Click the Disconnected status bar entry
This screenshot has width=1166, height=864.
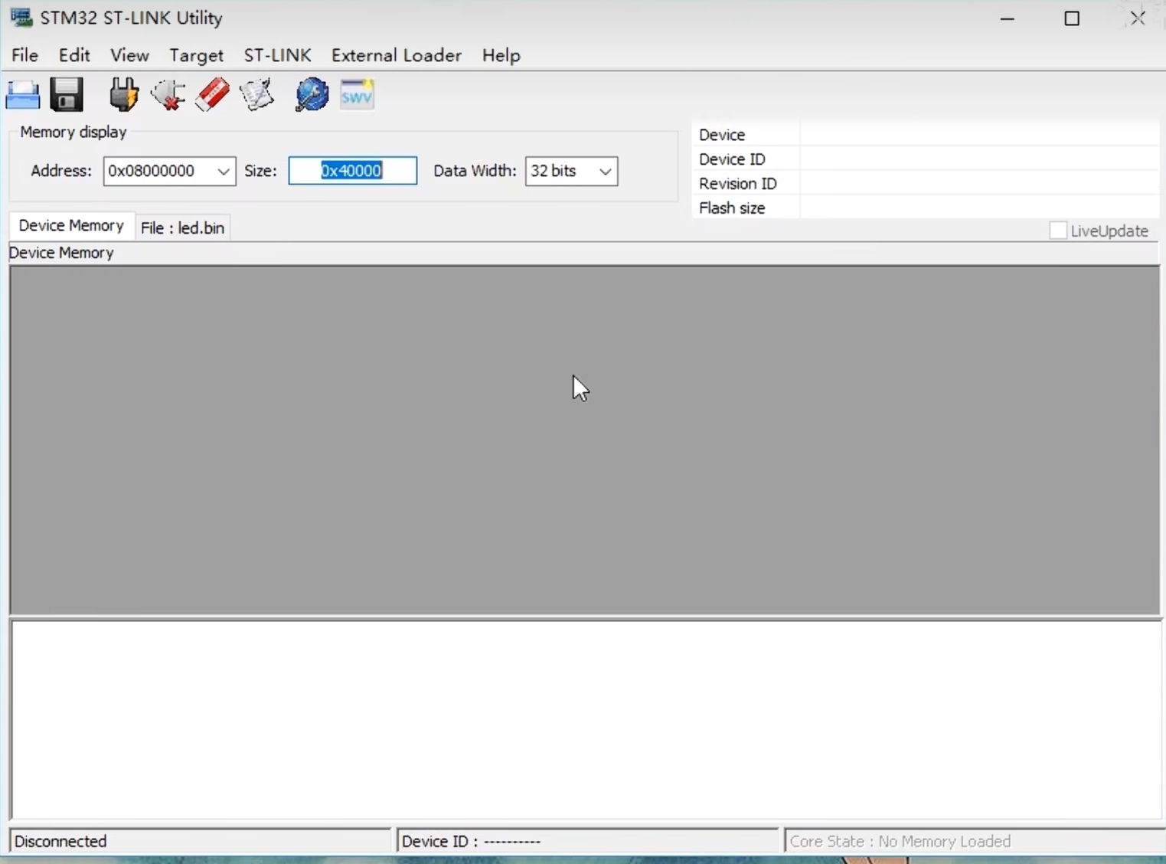click(200, 841)
